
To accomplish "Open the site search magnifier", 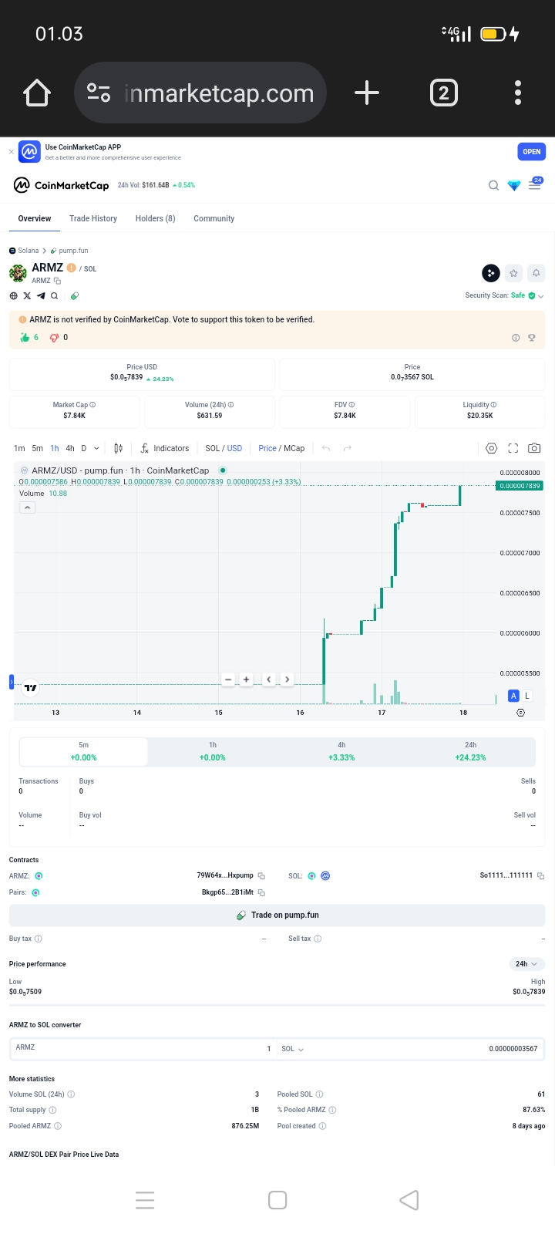I will (493, 185).
